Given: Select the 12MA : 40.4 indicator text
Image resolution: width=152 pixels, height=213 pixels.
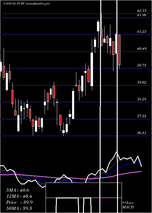Looking at the screenshot, I should [19, 196].
